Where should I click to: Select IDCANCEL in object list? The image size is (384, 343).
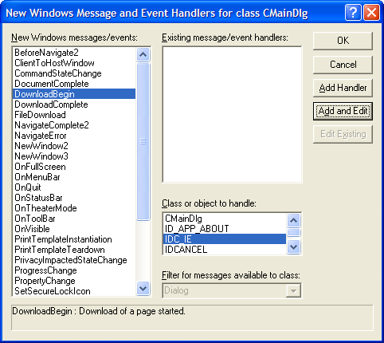(186, 250)
